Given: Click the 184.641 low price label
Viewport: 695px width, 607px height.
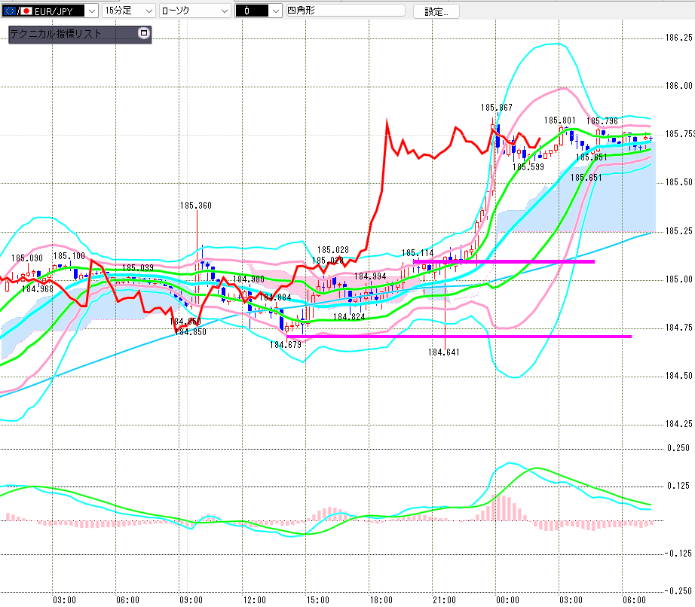Looking at the screenshot, I should [444, 352].
